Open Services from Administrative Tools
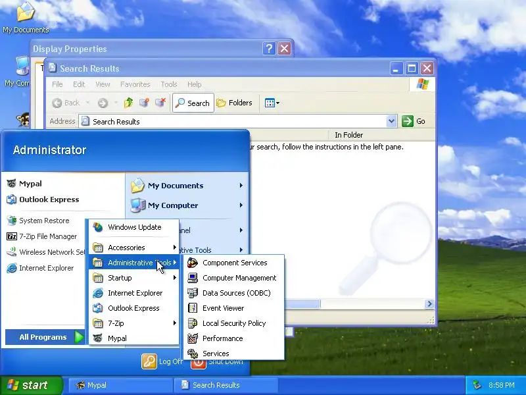 [x=234, y=354]
